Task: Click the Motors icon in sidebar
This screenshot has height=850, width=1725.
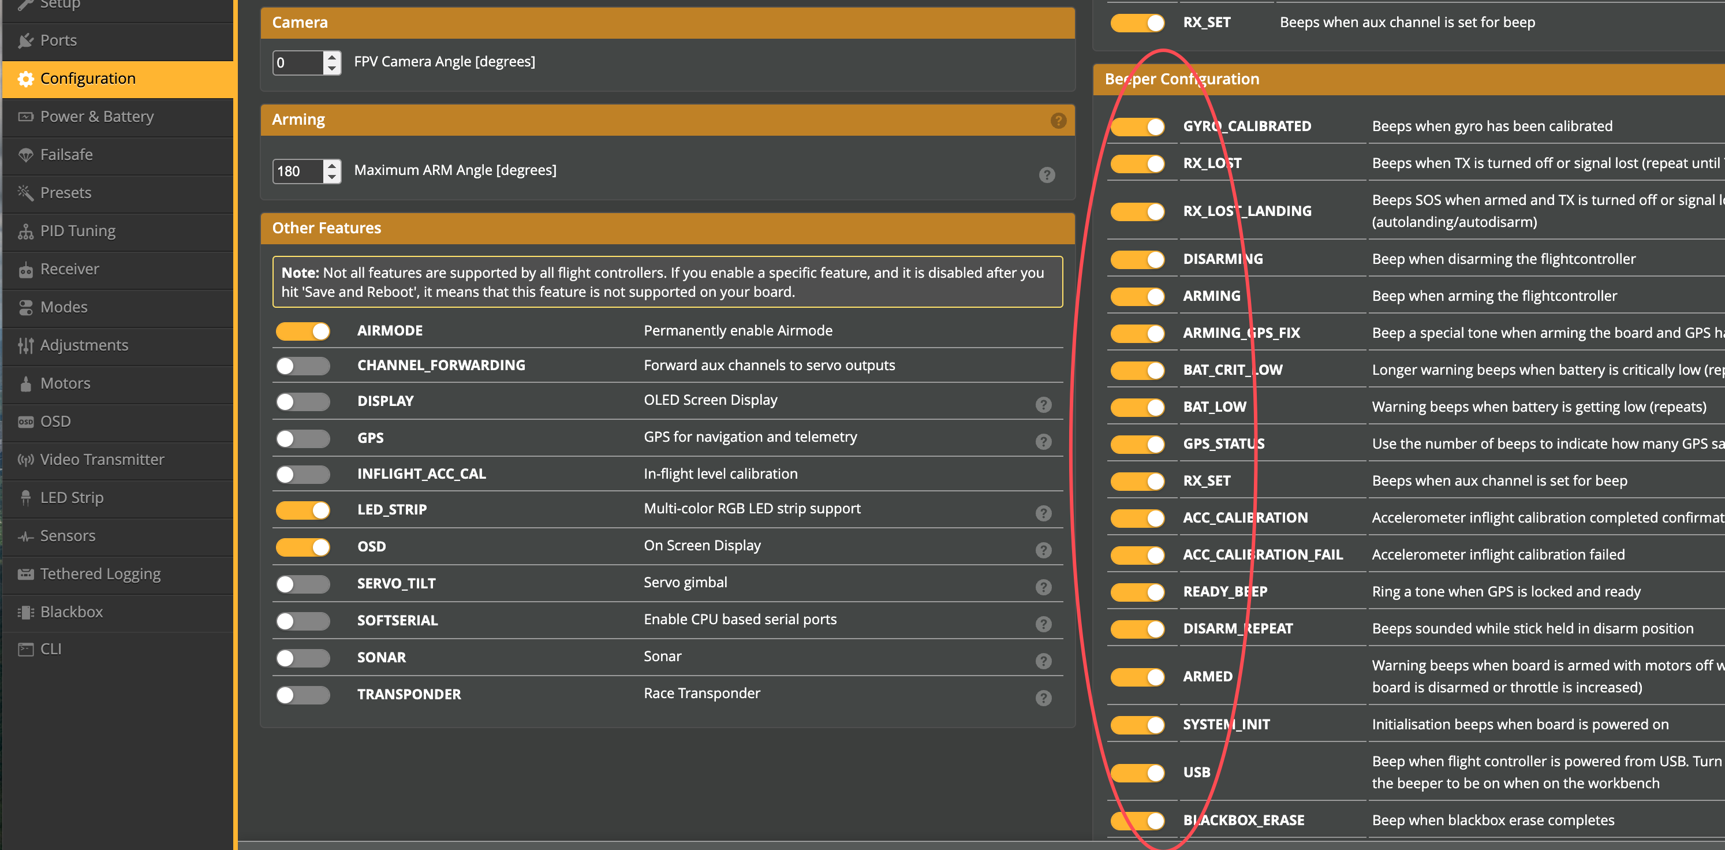Action: pyautogui.click(x=25, y=384)
